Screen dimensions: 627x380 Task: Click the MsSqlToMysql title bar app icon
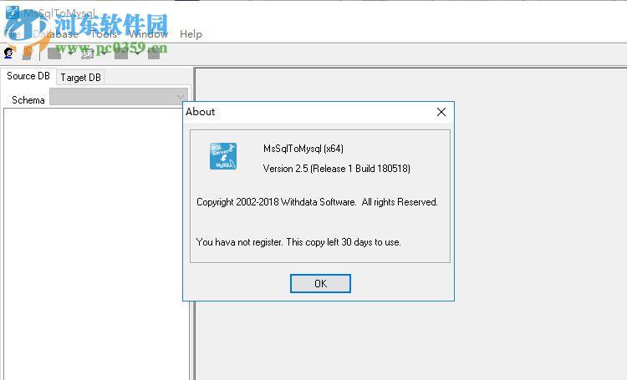point(12,13)
